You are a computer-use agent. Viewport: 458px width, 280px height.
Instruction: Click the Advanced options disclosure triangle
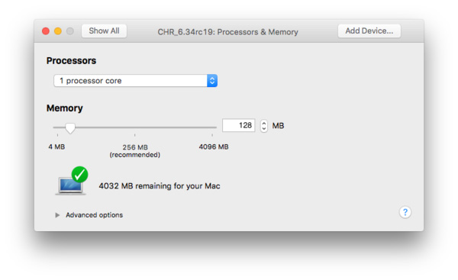coord(57,215)
